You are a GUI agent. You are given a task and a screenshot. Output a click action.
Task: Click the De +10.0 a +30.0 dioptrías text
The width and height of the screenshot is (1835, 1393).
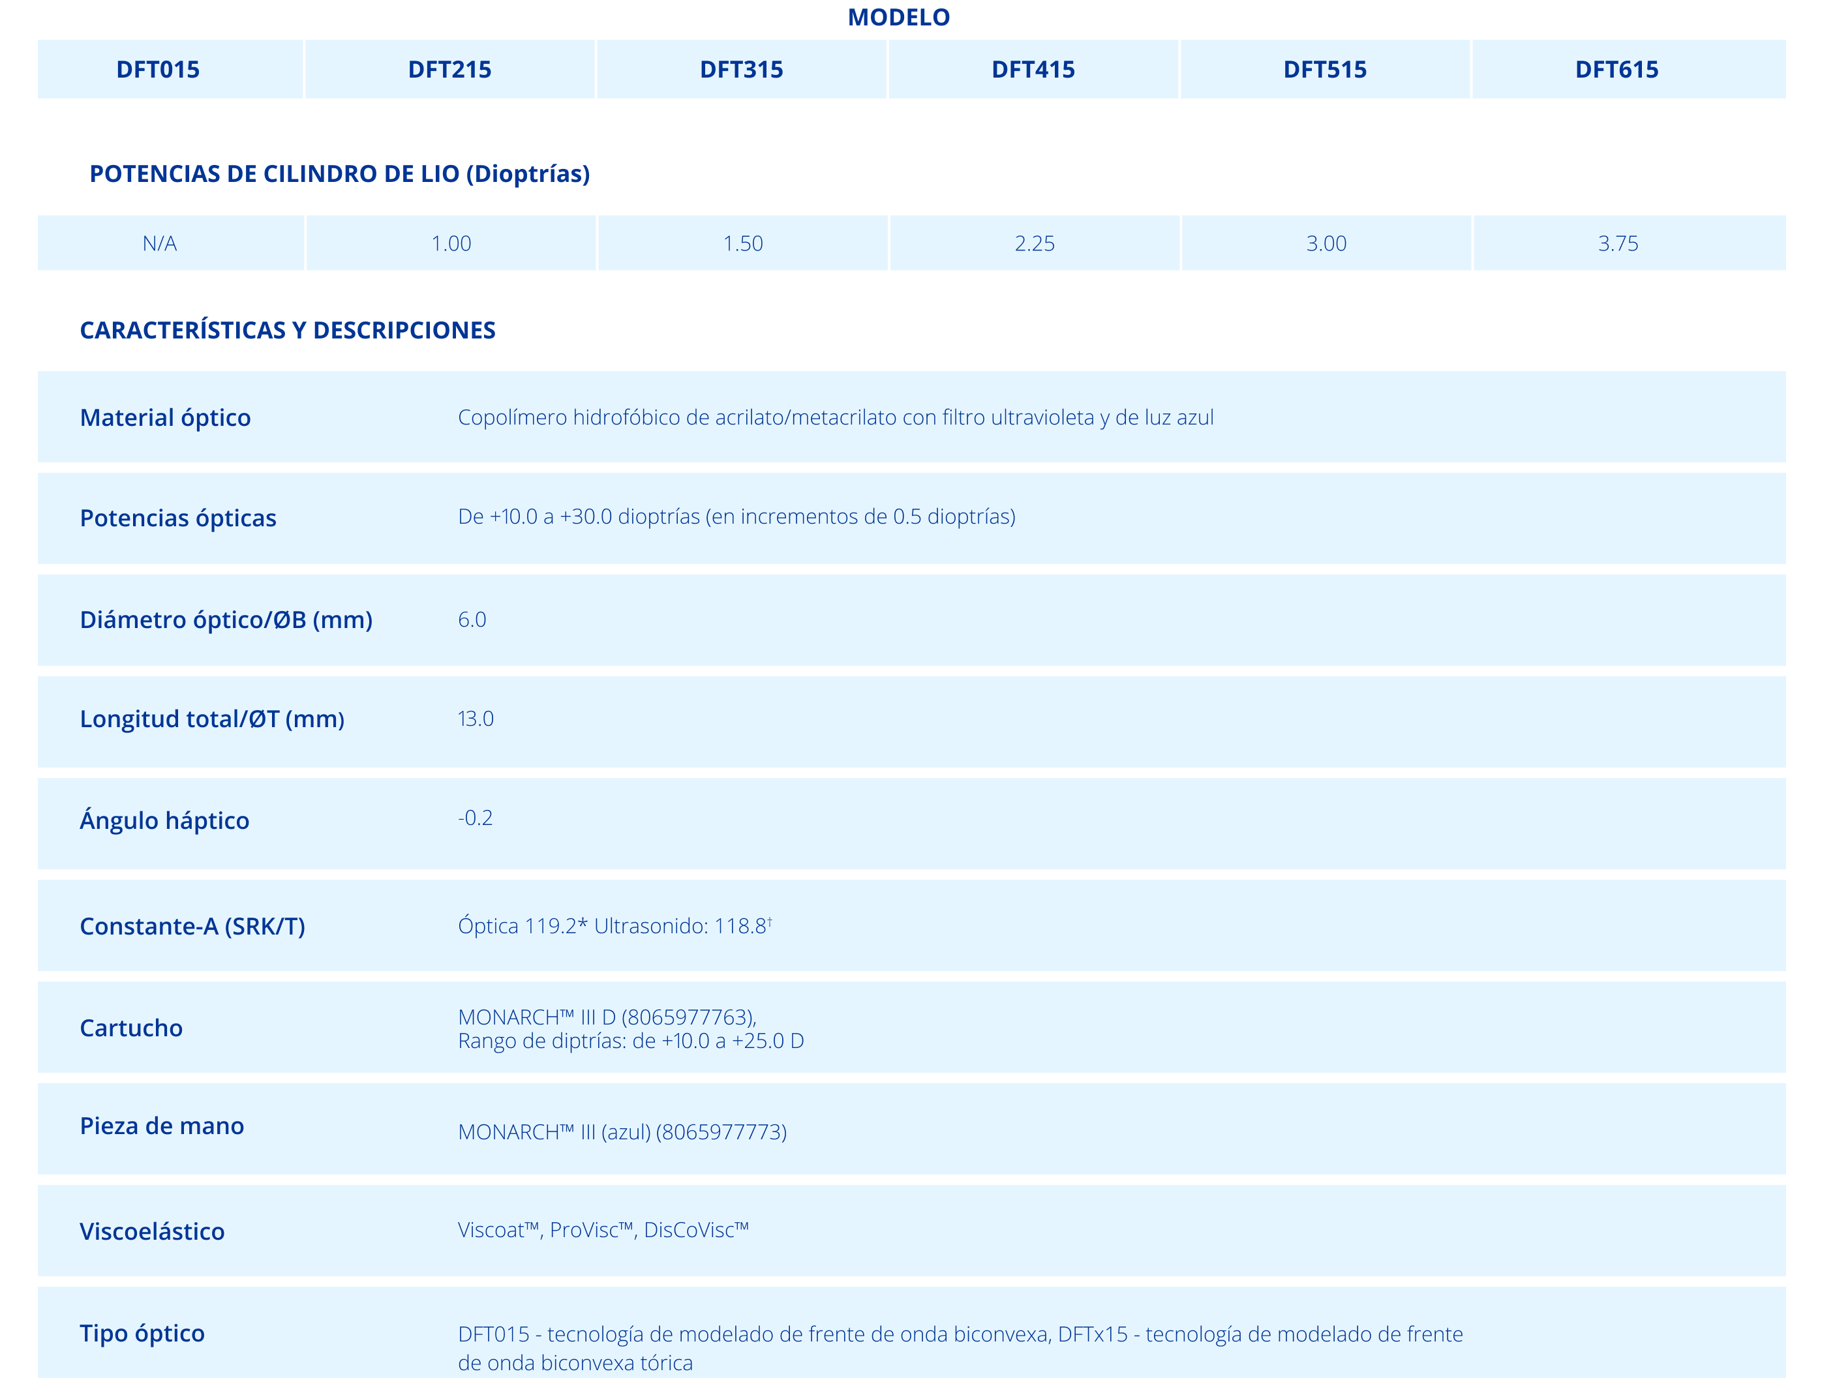point(736,517)
